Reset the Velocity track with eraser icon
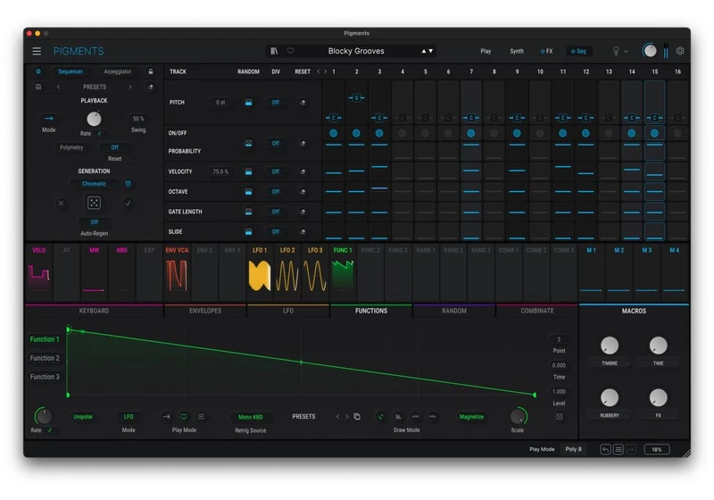Image resolution: width=714 pixels, height=500 pixels. pos(303,171)
